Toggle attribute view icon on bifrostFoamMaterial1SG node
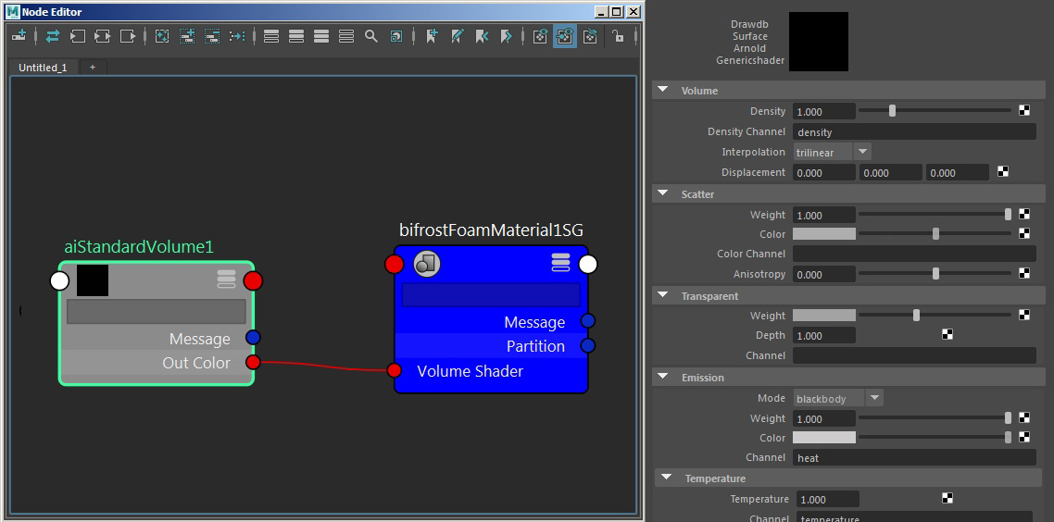Image resolution: width=1054 pixels, height=522 pixels. tap(560, 262)
